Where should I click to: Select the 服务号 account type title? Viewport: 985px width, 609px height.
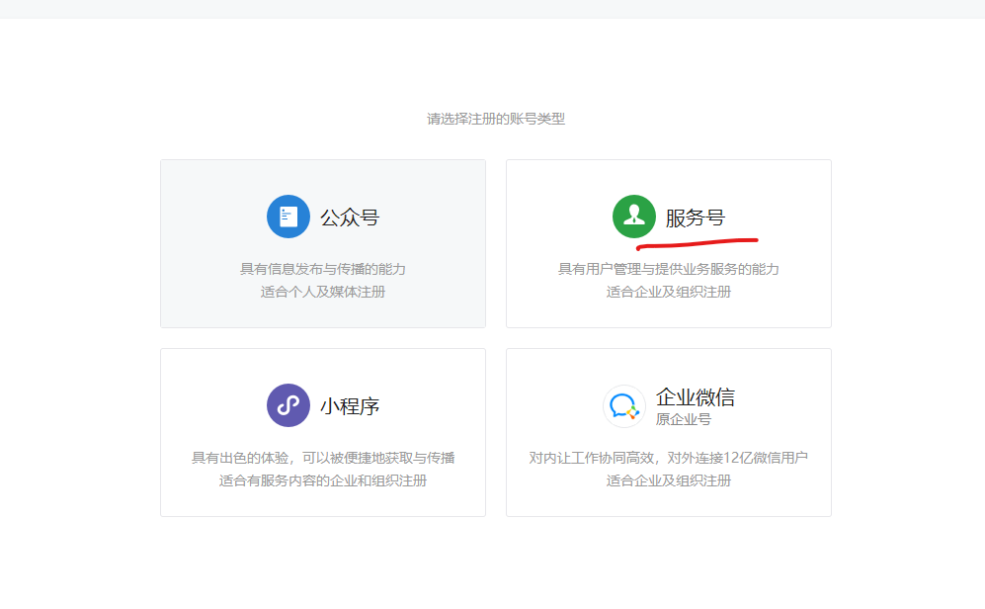pos(696,217)
